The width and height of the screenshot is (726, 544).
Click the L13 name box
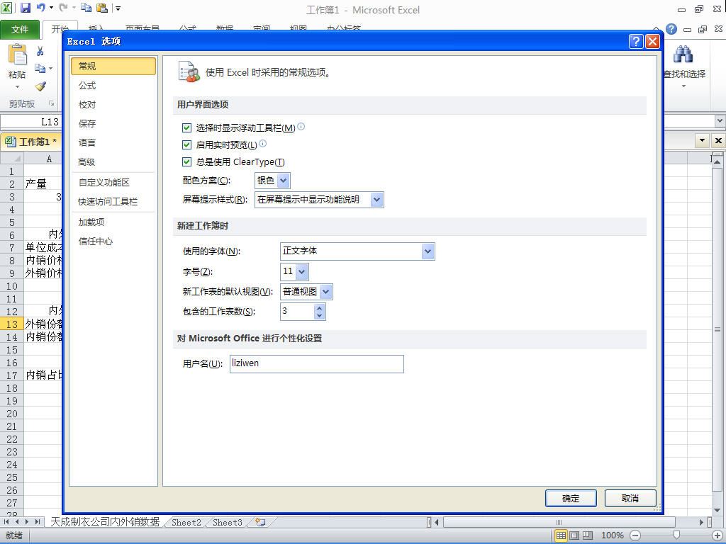[30, 122]
